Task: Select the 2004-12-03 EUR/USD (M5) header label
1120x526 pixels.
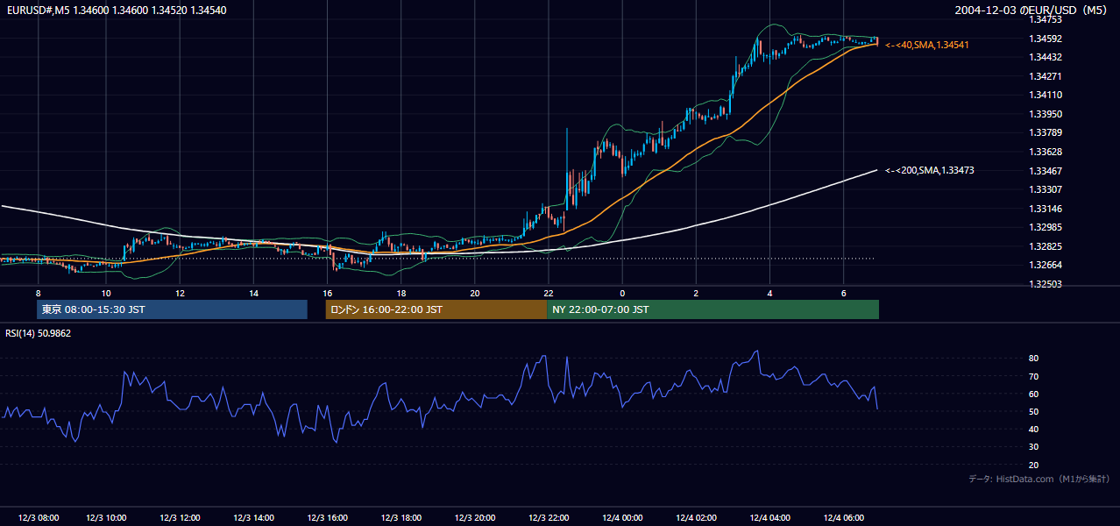Action: (1032, 11)
